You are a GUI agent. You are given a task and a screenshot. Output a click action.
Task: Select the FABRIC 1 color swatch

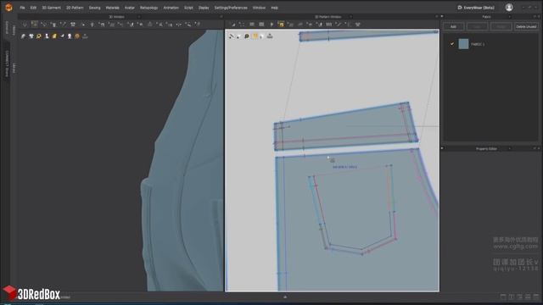click(463, 44)
